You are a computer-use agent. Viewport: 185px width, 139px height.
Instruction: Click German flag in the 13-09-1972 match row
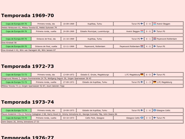click(x=142, y=74)
